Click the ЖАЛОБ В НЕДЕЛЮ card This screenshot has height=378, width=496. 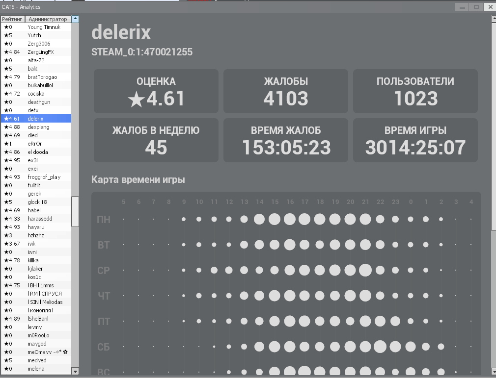(x=156, y=140)
